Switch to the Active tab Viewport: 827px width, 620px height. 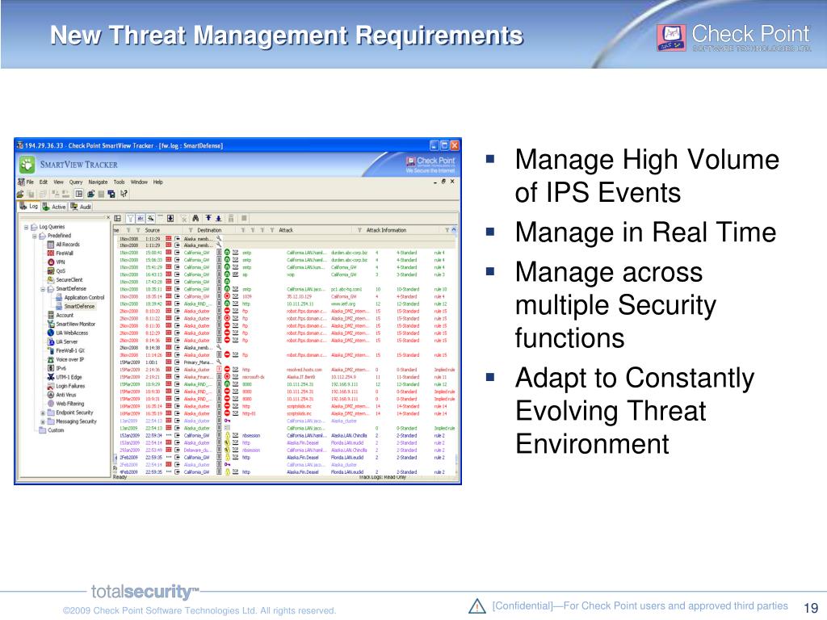(x=54, y=207)
